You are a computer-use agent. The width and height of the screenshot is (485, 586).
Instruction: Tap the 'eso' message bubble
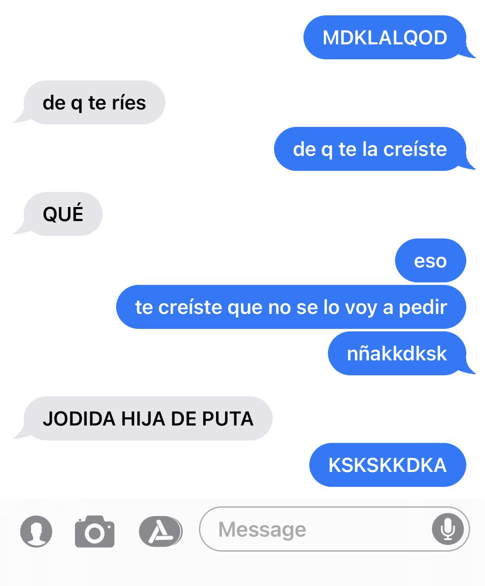431,260
